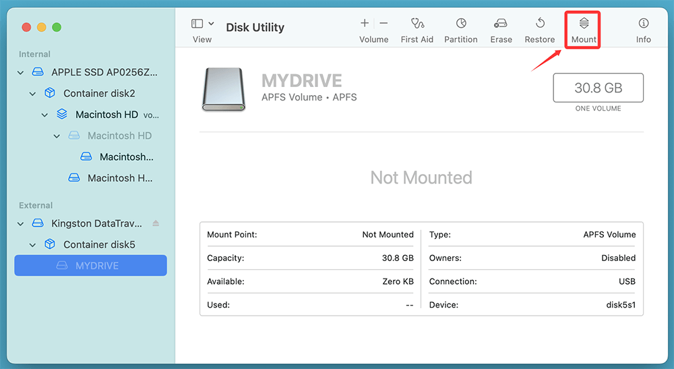Select the Kingston DataTrav... drive
Image resolution: width=674 pixels, height=369 pixels.
point(96,223)
